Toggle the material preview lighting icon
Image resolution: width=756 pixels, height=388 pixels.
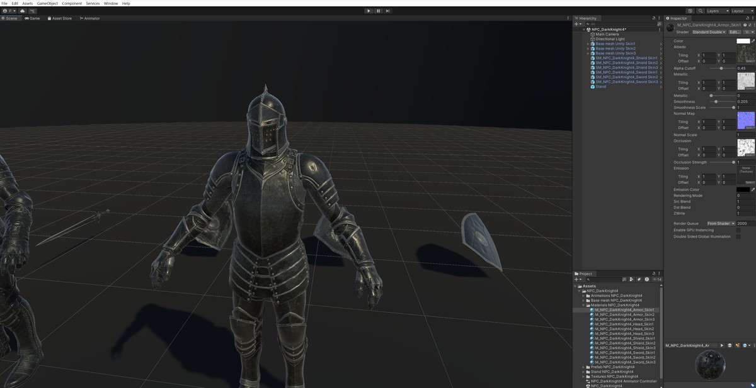[737, 345]
